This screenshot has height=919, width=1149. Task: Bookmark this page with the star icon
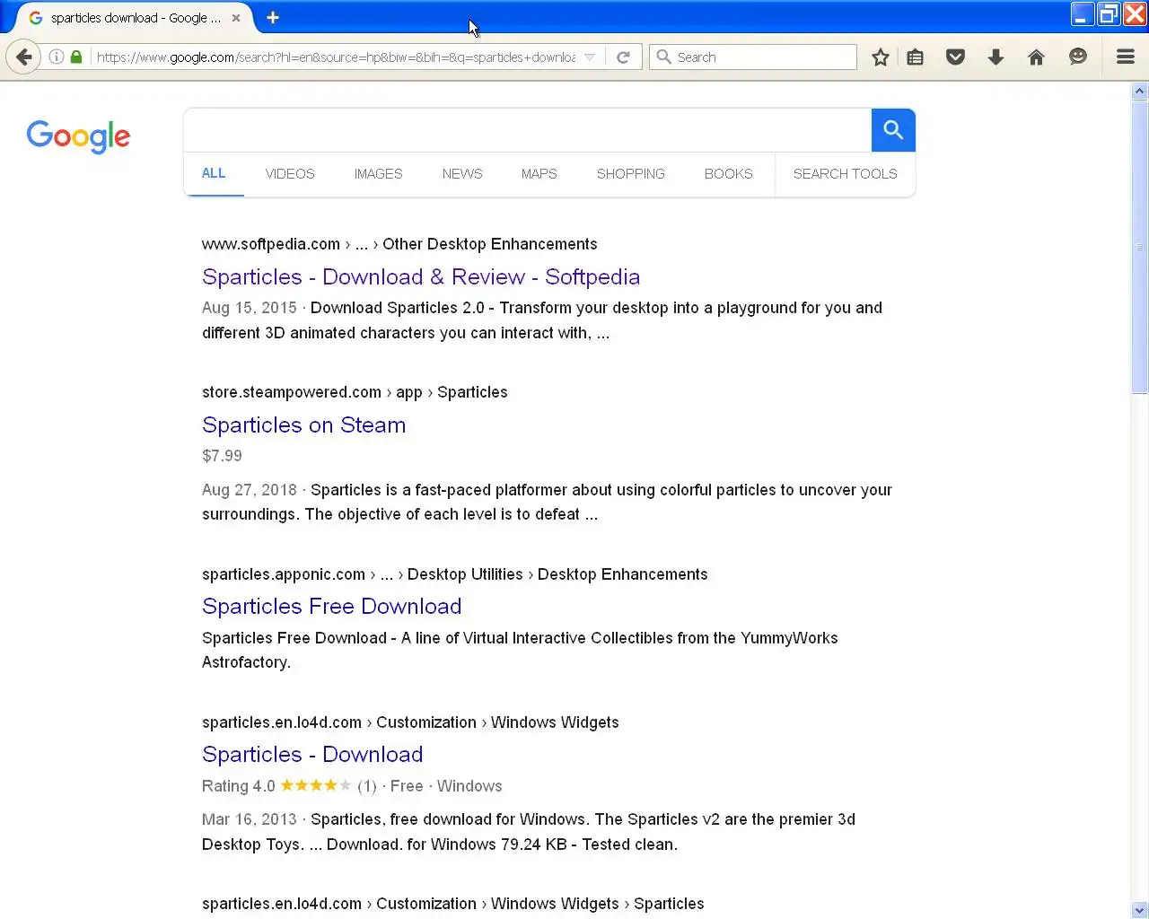click(x=881, y=57)
